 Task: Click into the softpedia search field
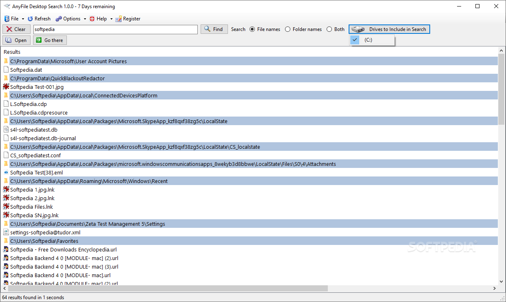115,29
